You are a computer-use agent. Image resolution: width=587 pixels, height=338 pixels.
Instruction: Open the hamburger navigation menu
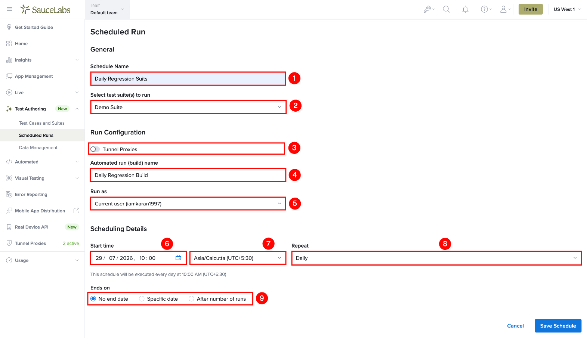click(x=9, y=9)
